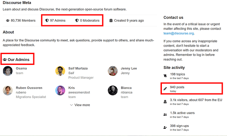Open Ruben Oussoren's avatar picture

[8, 90]
